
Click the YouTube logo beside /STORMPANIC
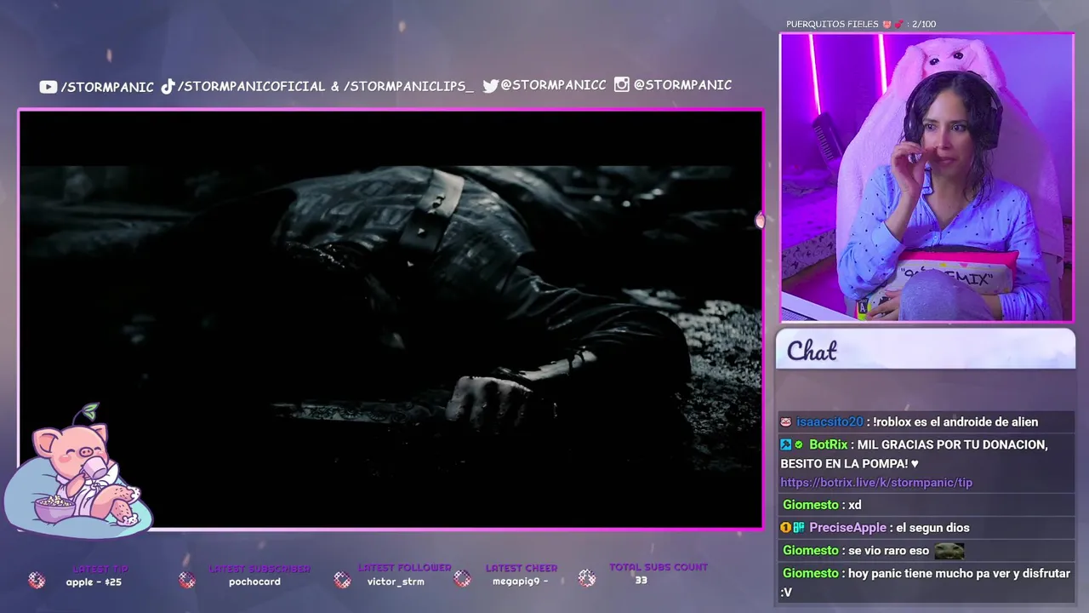[x=48, y=87]
